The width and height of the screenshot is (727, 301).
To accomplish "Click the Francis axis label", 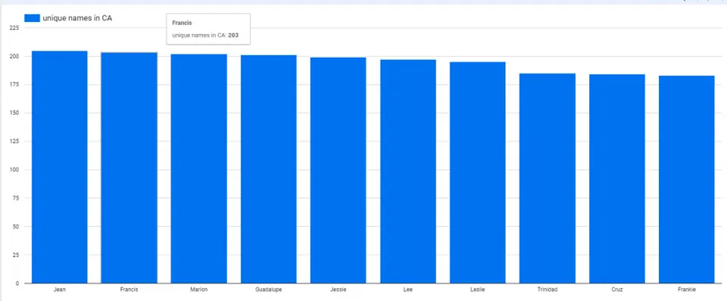I will 129,290.
